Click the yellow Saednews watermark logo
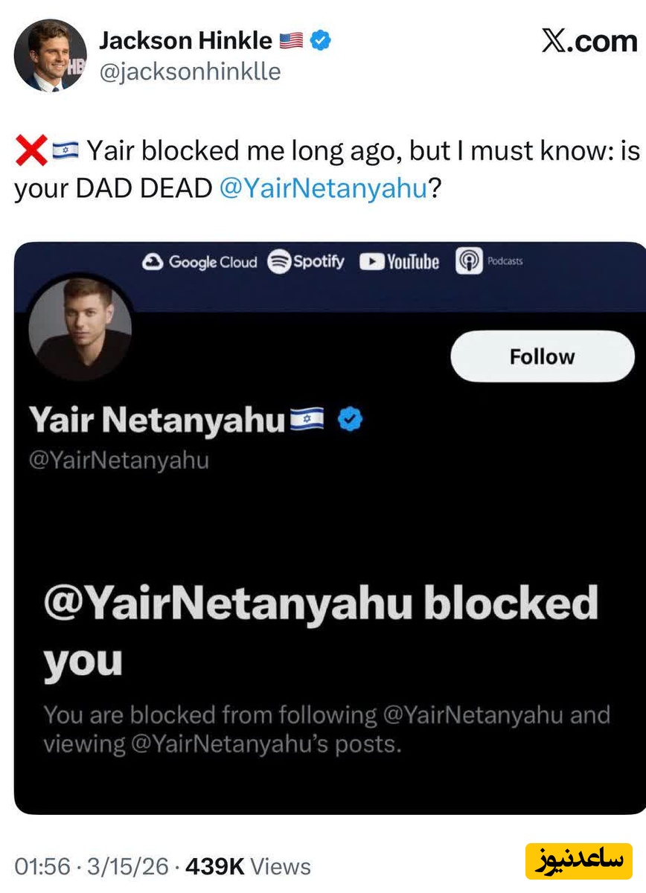This screenshot has width=646, height=893. click(x=578, y=861)
